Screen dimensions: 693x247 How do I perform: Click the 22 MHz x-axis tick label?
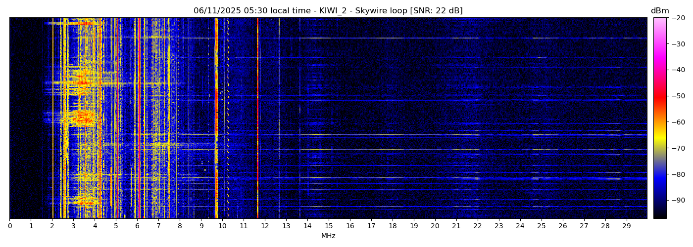477,226
